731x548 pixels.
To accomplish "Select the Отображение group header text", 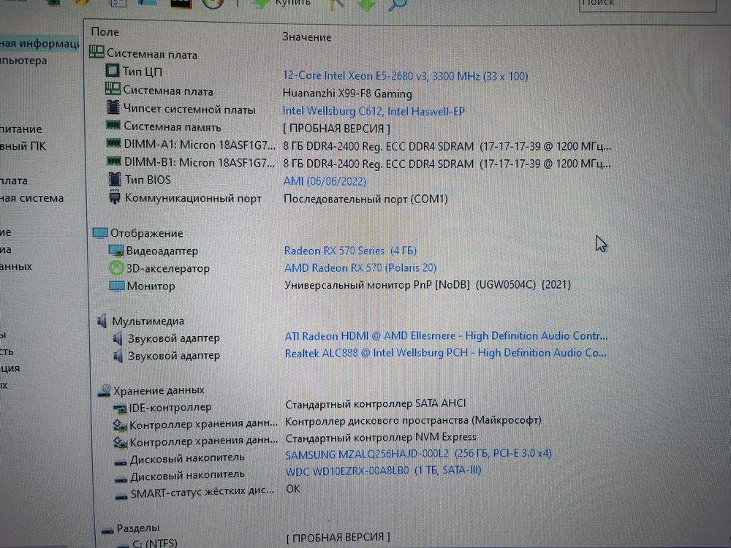I will [x=146, y=233].
